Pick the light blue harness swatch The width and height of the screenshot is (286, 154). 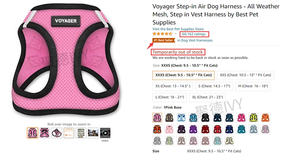(x=181, y=117)
